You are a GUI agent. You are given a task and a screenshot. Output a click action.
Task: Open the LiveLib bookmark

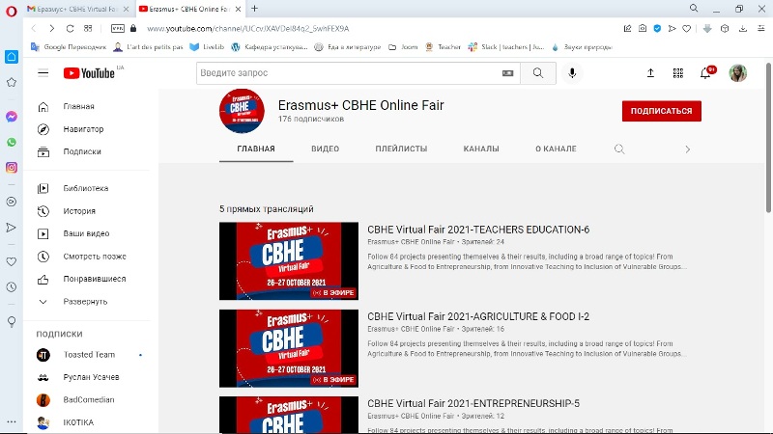point(207,46)
